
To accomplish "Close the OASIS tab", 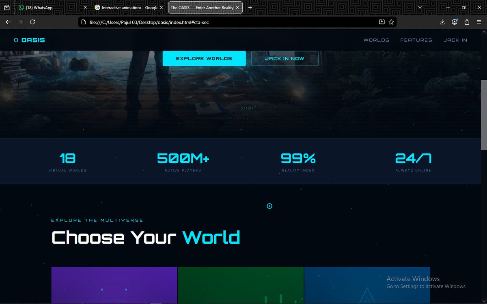I will point(238,8).
